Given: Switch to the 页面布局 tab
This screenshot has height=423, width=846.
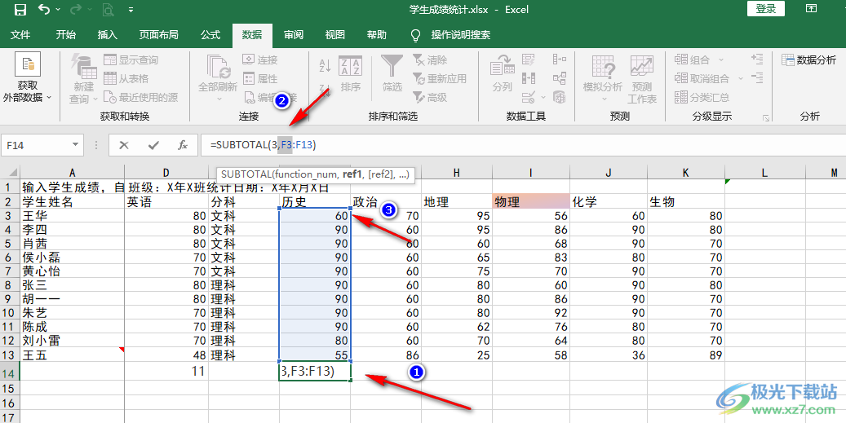Looking at the screenshot, I should [158, 34].
